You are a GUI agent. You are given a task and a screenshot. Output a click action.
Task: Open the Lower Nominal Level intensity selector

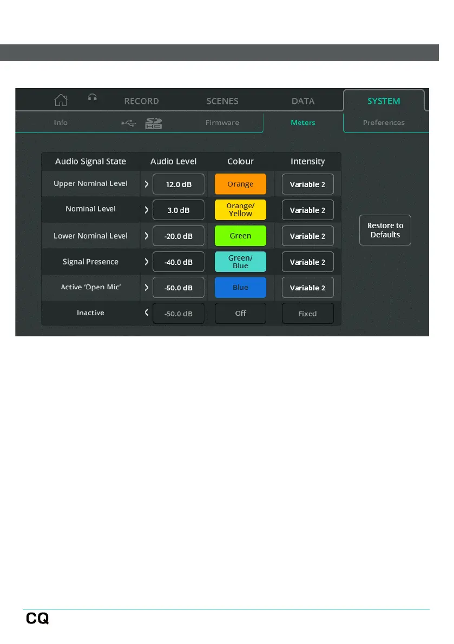click(307, 236)
